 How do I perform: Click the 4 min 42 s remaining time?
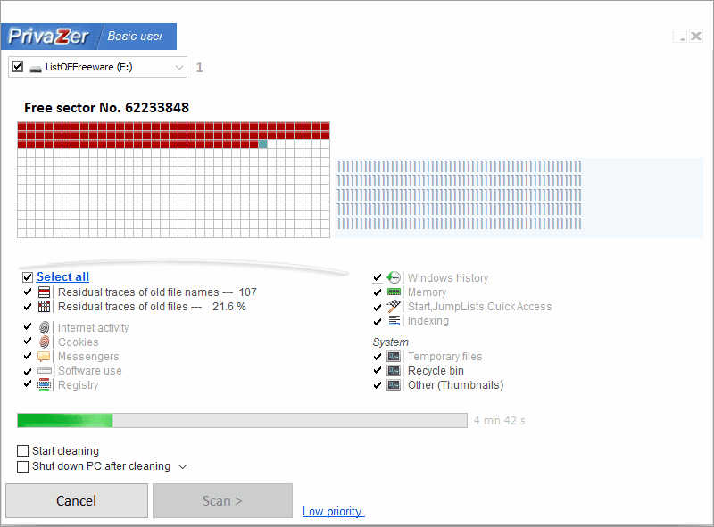point(499,421)
